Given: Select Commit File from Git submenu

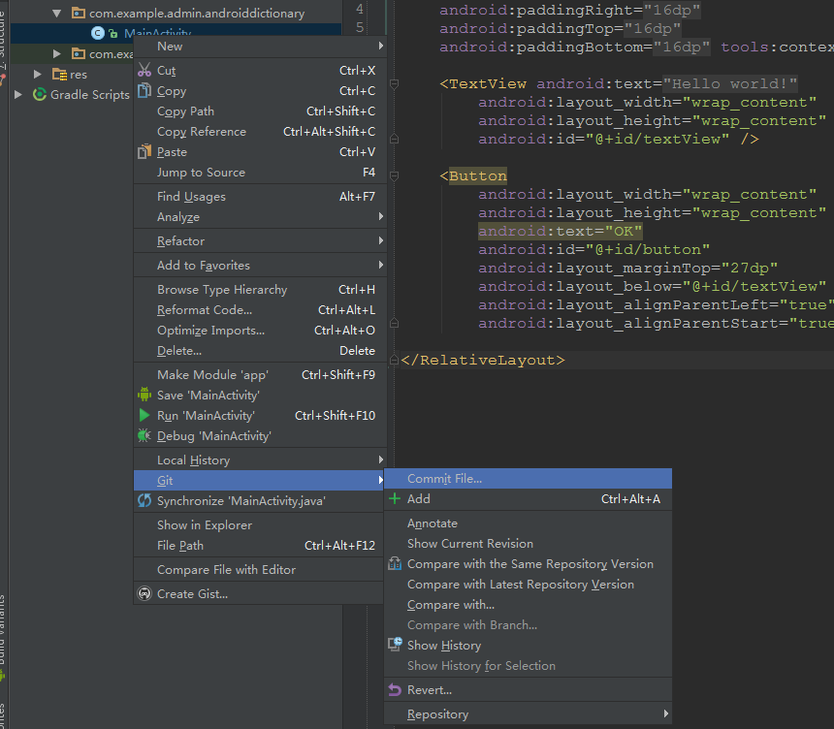Looking at the screenshot, I should [x=444, y=478].
